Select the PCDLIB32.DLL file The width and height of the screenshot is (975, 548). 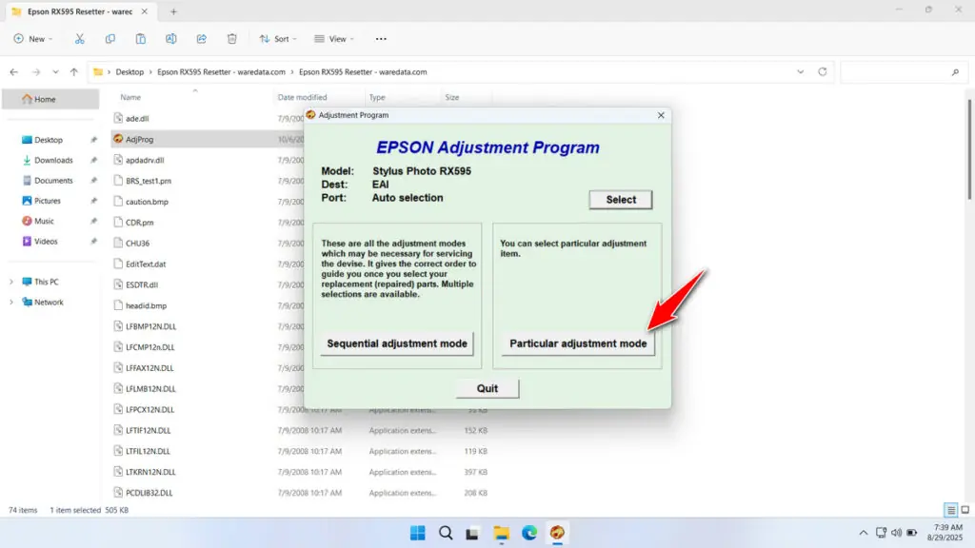(x=149, y=493)
